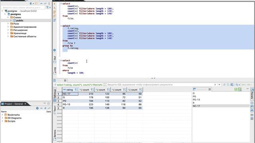Expand the public schema
The height and width of the screenshot is (143, 255).
(x=11, y=21)
